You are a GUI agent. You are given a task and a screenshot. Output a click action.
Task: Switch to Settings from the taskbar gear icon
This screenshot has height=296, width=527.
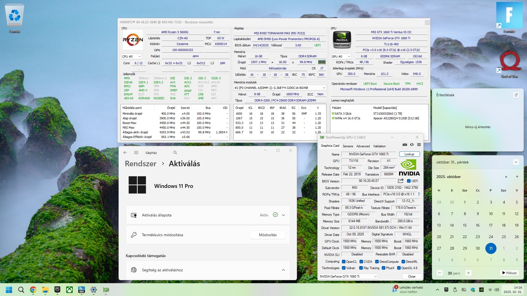tap(94, 290)
